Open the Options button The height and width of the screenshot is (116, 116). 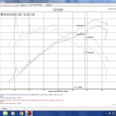[x=49, y=5]
